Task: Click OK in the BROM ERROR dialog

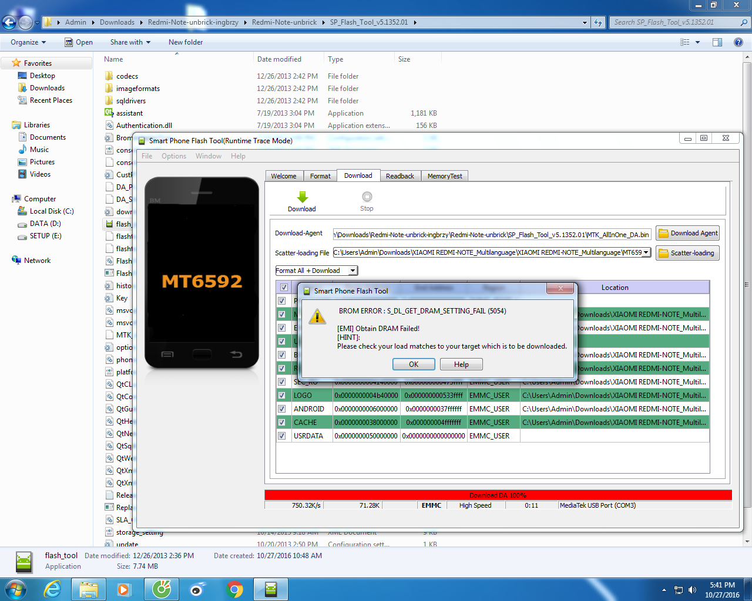Action: 414,364
